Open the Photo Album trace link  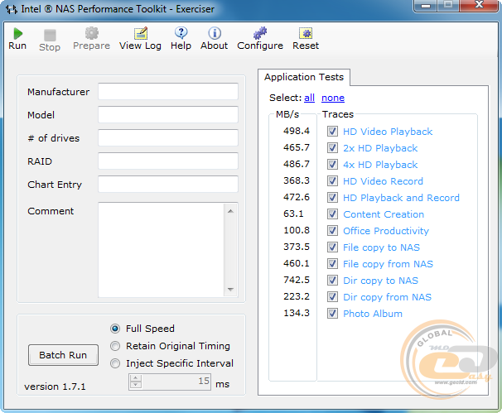point(373,314)
